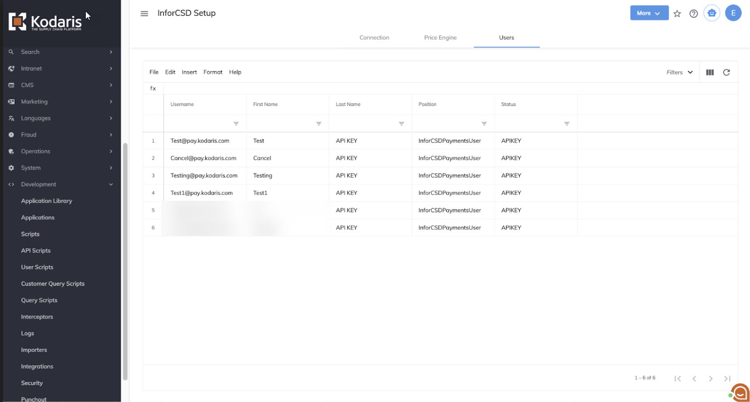The width and height of the screenshot is (750, 402).
Task: Click the Kodaris logo
Action: [x=45, y=22]
